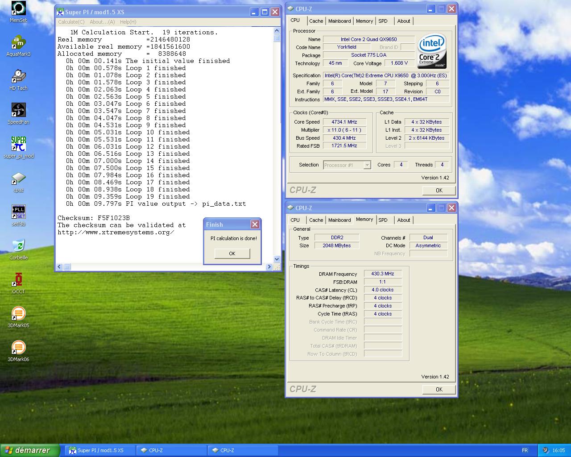Select the 3DMark05 desktop shortcut
This screenshot has height=457, width=571.
(x=18, y=317)
